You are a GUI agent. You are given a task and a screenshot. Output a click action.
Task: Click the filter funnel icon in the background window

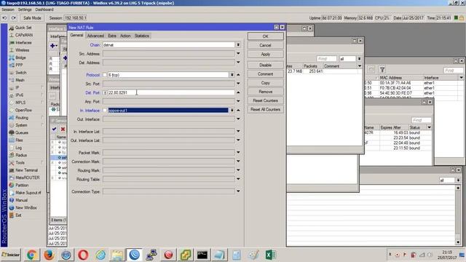coord(382,70)
